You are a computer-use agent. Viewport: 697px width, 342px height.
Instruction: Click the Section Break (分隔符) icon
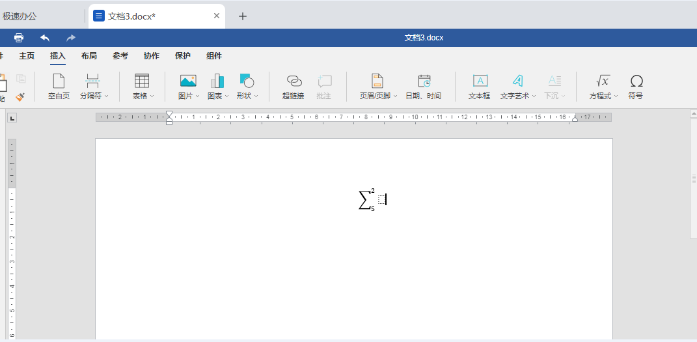[x=92, y=81]
